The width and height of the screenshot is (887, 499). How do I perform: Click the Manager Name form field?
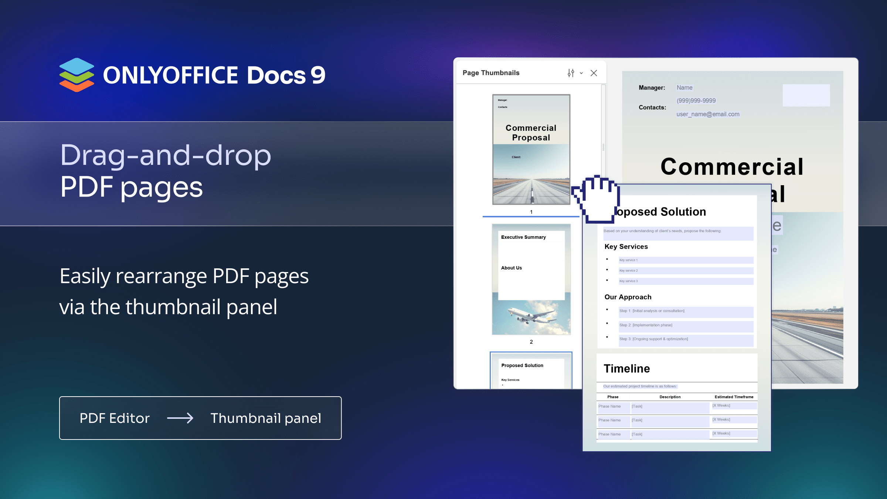(684, 88)
